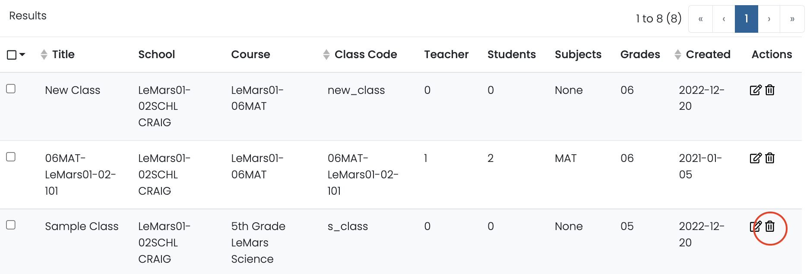Edit the New Class row
Screen dimensions: 810x274
click(755, 90)
